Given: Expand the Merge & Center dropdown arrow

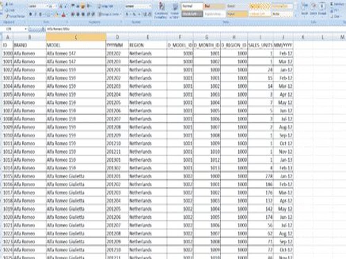Looking at the screenshot, I should pyautogui.click(x=121, y=15).
